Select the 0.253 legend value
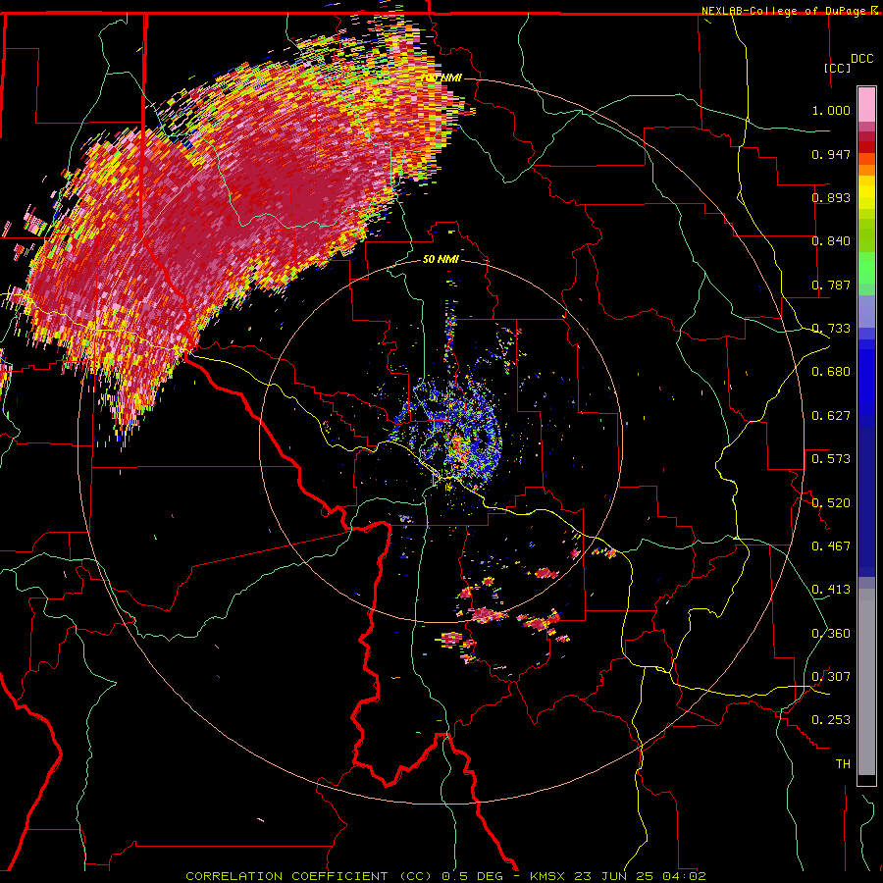 click(x=831, y=720)
